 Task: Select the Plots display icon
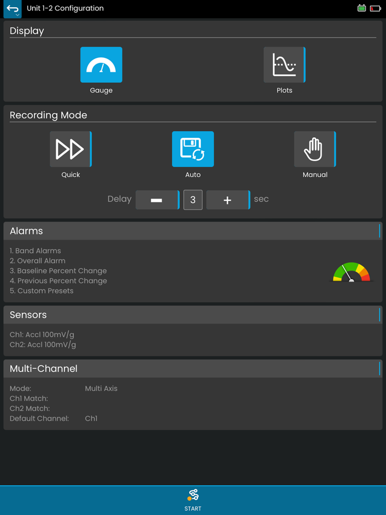tap(285, 65)
